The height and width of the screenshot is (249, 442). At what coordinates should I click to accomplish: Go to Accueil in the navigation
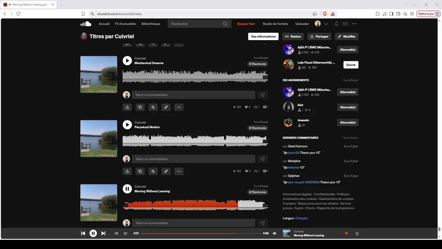[x=104, y=24]
